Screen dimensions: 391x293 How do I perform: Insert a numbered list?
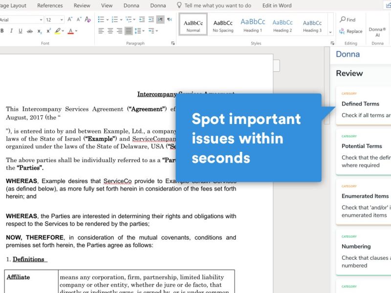115,20
